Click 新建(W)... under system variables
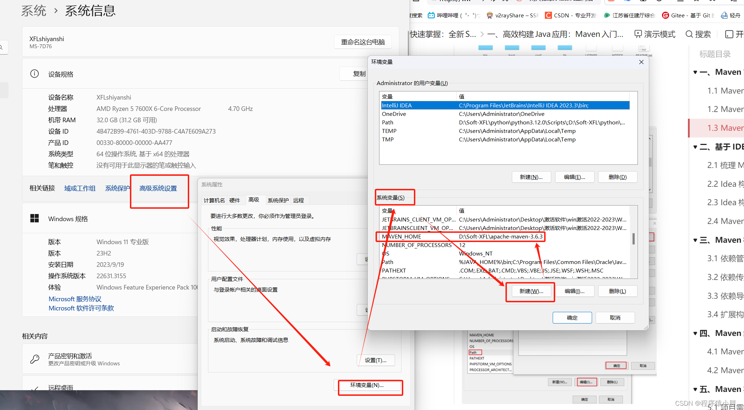 pyautogui.click(x=531, y=291)
